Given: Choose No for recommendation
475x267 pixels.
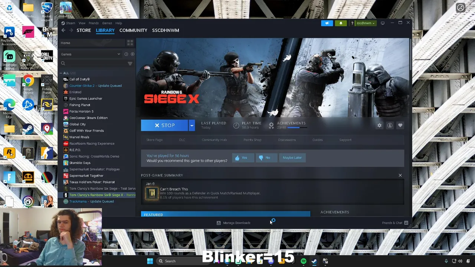Looking at the screenshot, I should (266, 158).
